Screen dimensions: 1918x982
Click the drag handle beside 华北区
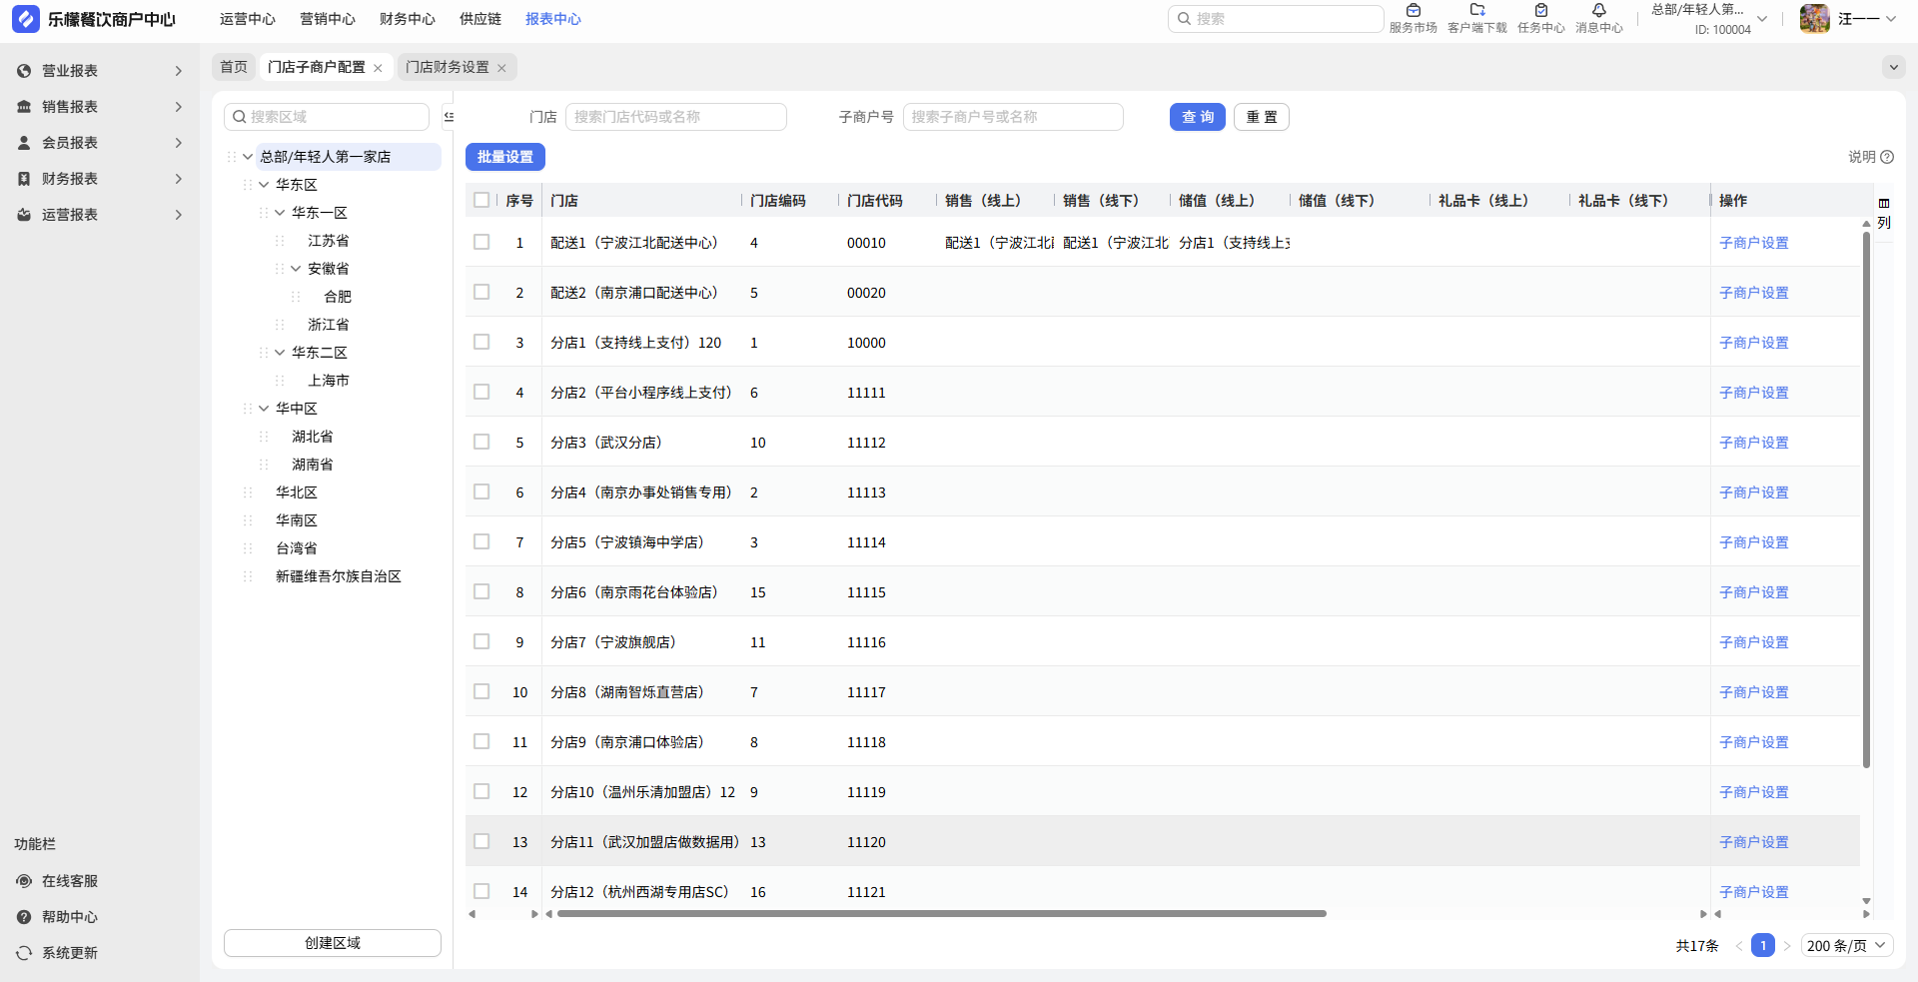coord(248,492)
